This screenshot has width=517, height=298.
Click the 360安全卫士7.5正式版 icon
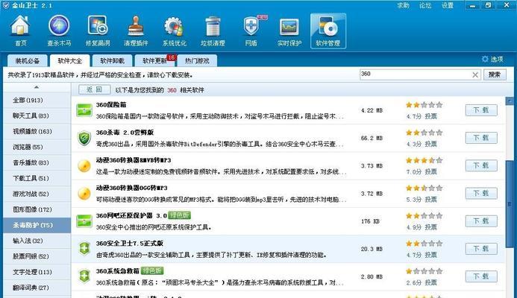[84, 249]
